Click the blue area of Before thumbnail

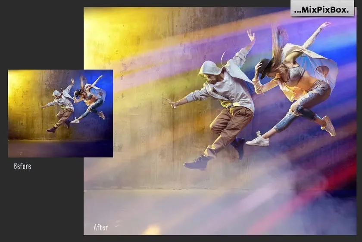106,129
